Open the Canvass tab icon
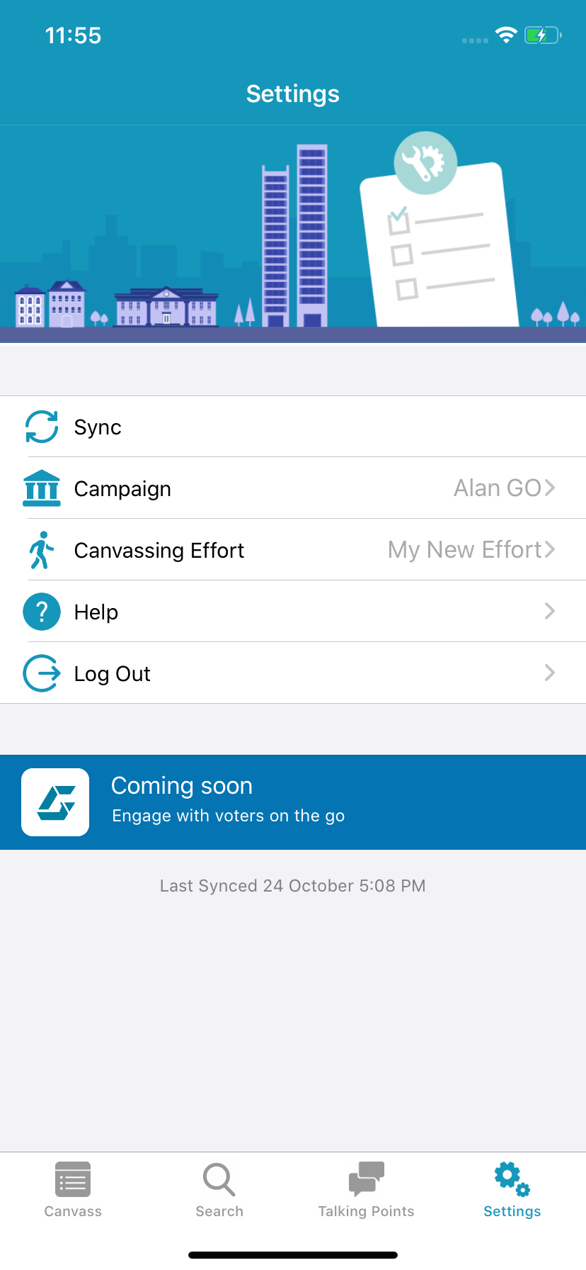 (73, 1179)
